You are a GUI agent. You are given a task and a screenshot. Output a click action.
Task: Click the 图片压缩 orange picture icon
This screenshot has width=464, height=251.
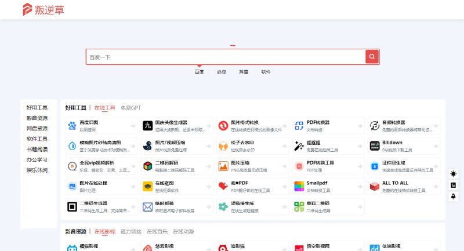pyautogui.click(x=223, y=166)
